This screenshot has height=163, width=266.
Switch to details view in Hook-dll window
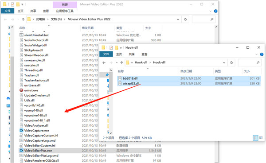[x=255, y=138]
